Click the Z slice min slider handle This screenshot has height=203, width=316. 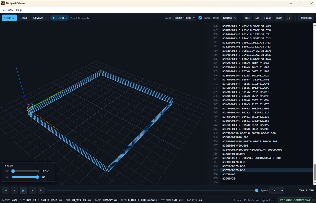coord(13,171)
